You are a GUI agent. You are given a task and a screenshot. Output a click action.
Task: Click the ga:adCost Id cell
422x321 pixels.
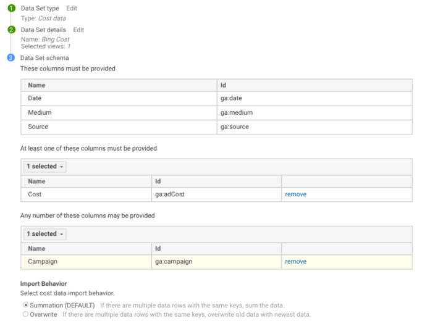216,194
